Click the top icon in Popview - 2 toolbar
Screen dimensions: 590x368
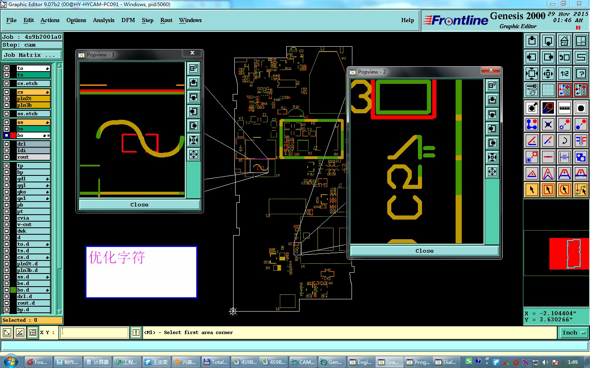[492, 85]
